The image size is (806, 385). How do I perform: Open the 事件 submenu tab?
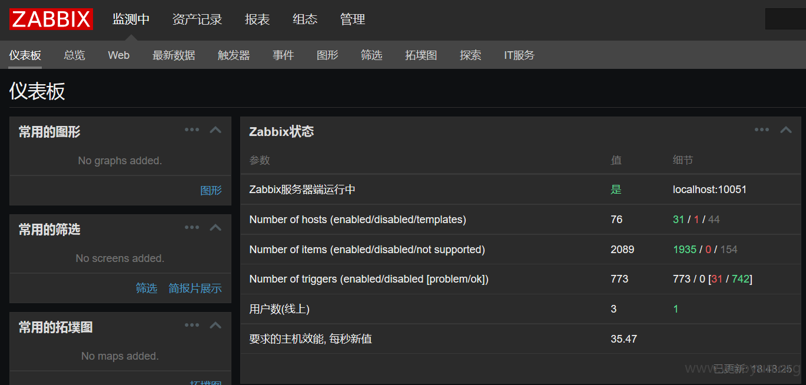pyautogui.click(x=283, y=55)
